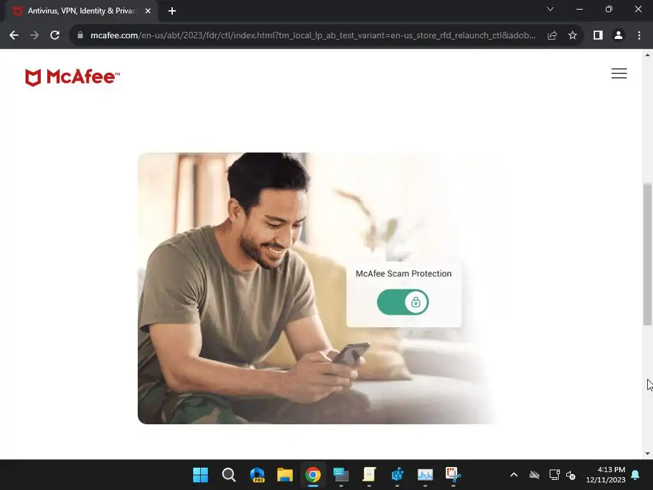Viewport: 653px width, 490px height.
Task: Open the clock and date 4:13 PM
Action: tap(606, 475)
